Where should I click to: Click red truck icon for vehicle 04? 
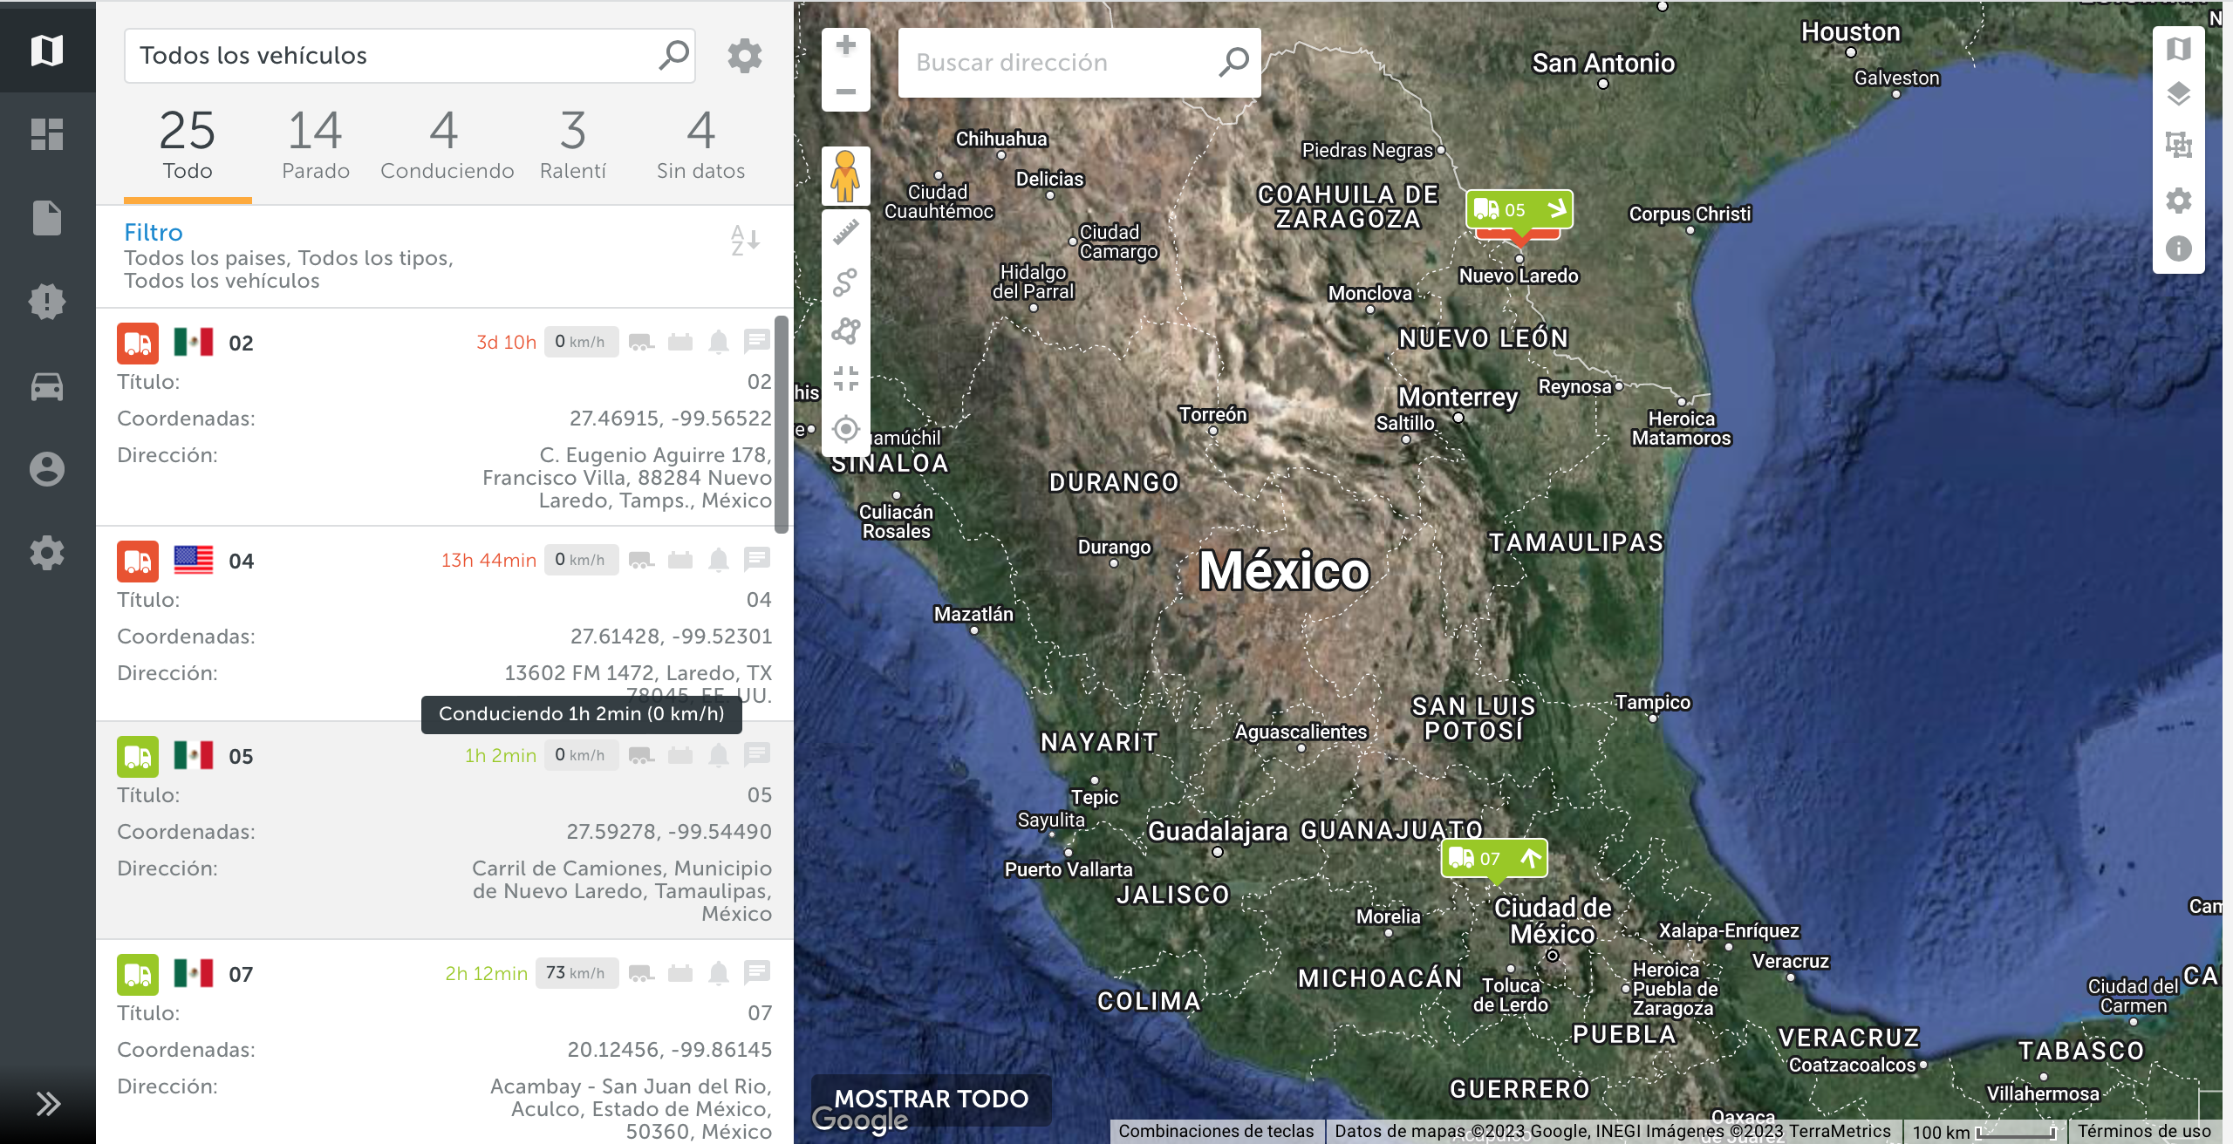[x=138, y=562]
